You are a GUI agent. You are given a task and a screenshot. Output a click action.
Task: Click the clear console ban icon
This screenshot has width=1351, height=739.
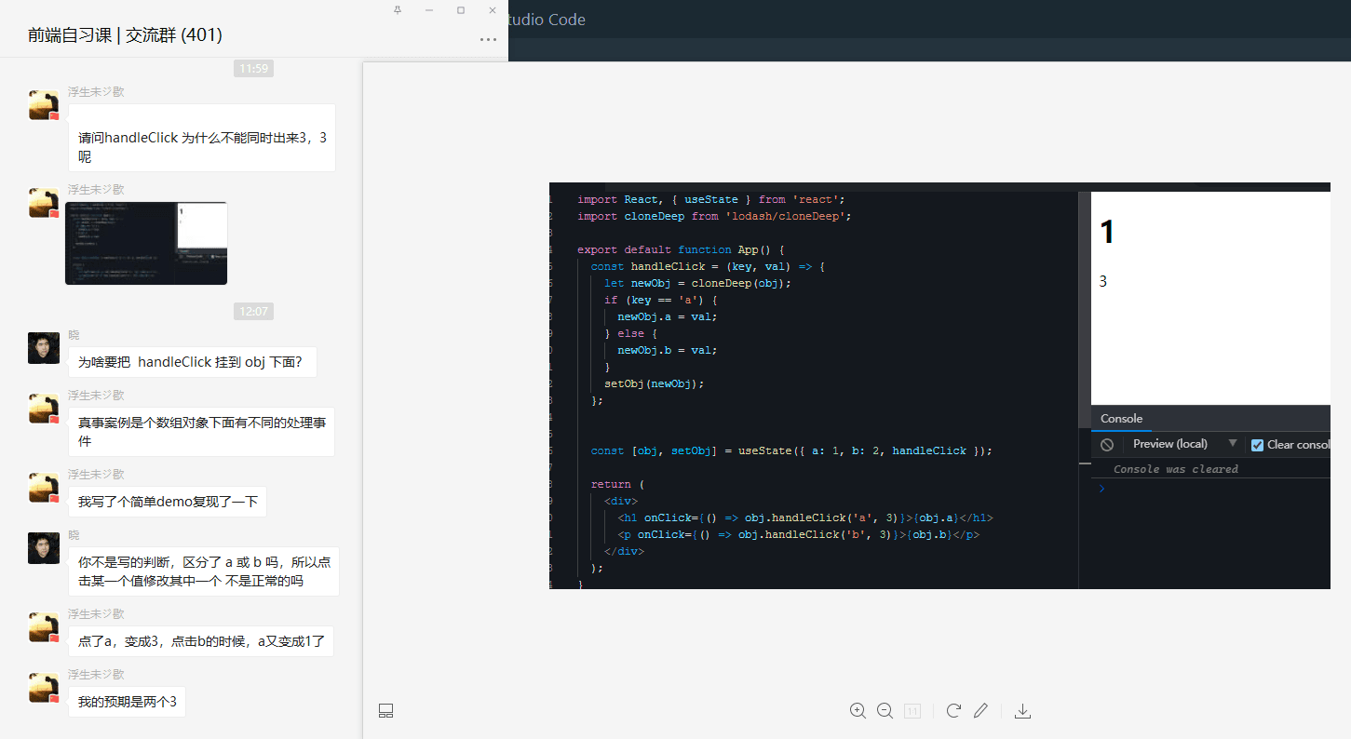[1107, 445]
